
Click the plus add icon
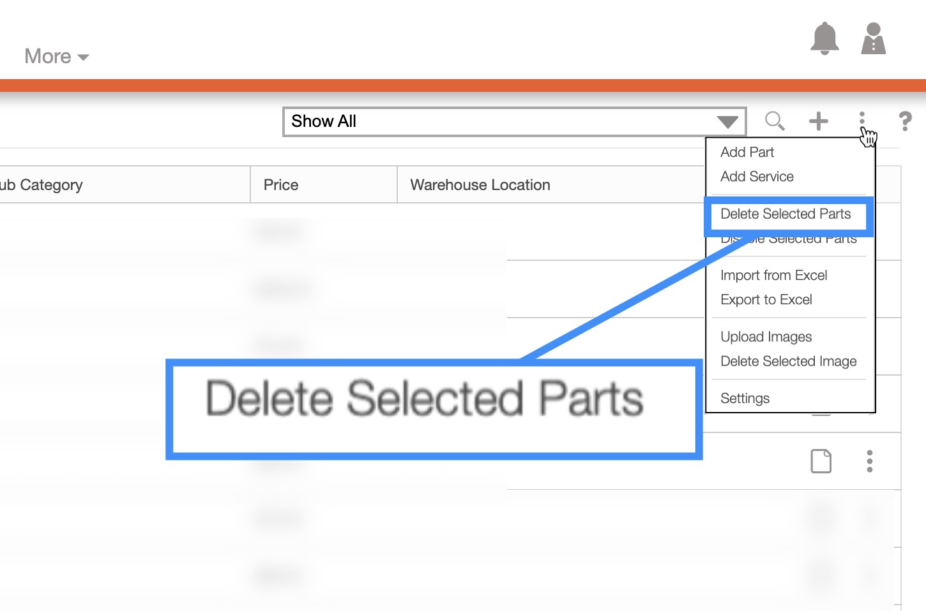tap(818, 121)
